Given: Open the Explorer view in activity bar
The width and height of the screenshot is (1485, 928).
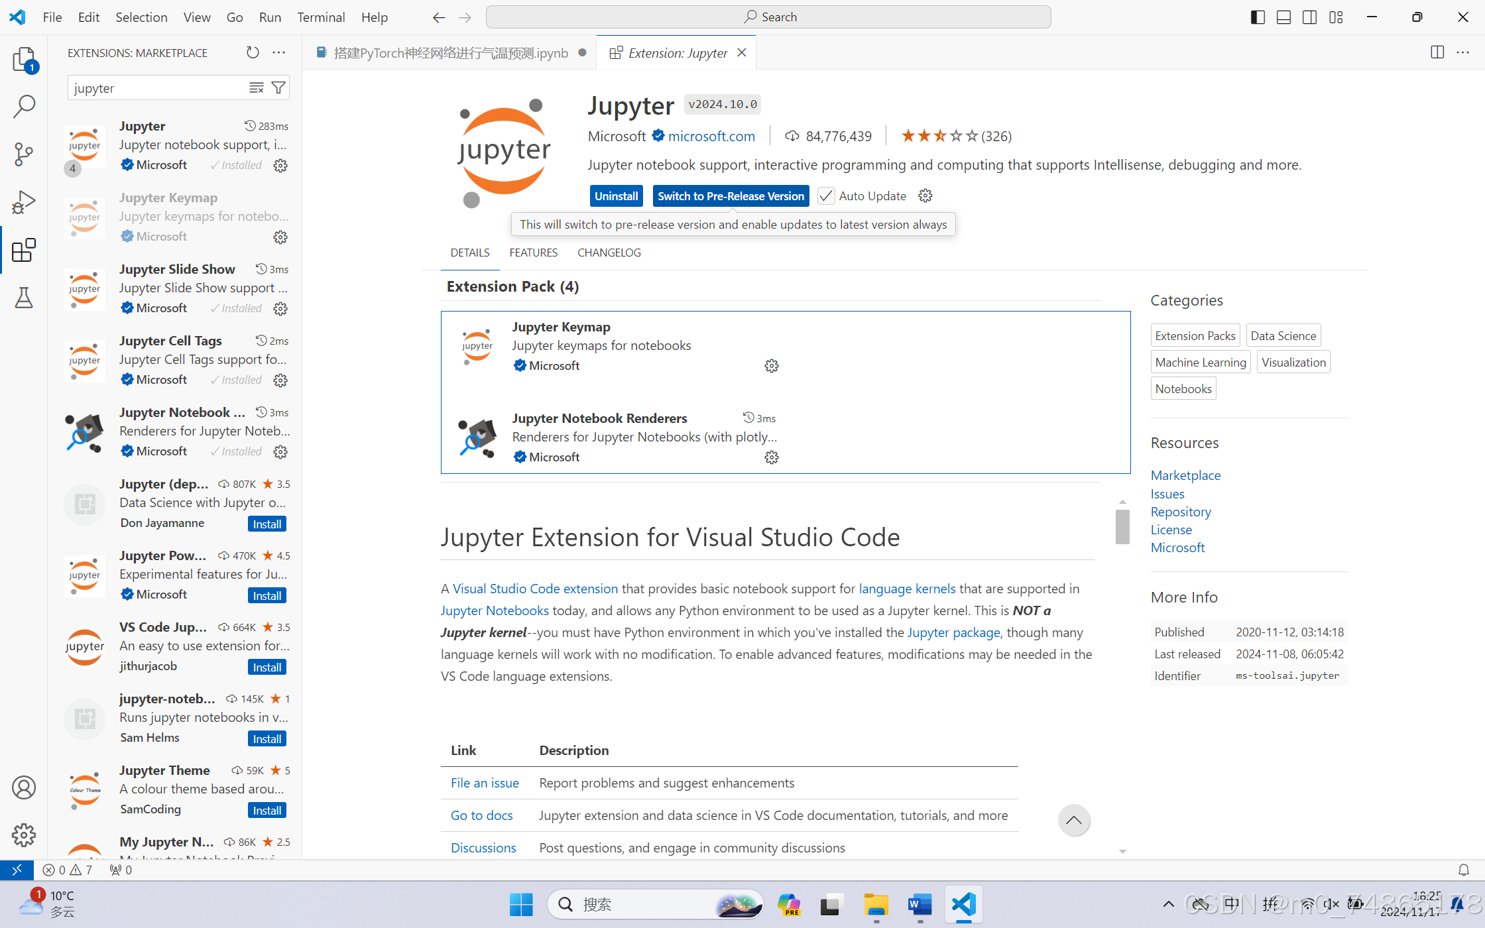Looking at the screenshot, I should coord(24,60).
